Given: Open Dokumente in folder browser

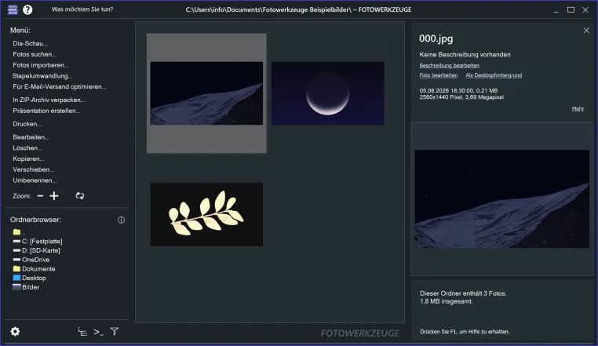Looking at the screenshot, I should [x=38, y=268].
